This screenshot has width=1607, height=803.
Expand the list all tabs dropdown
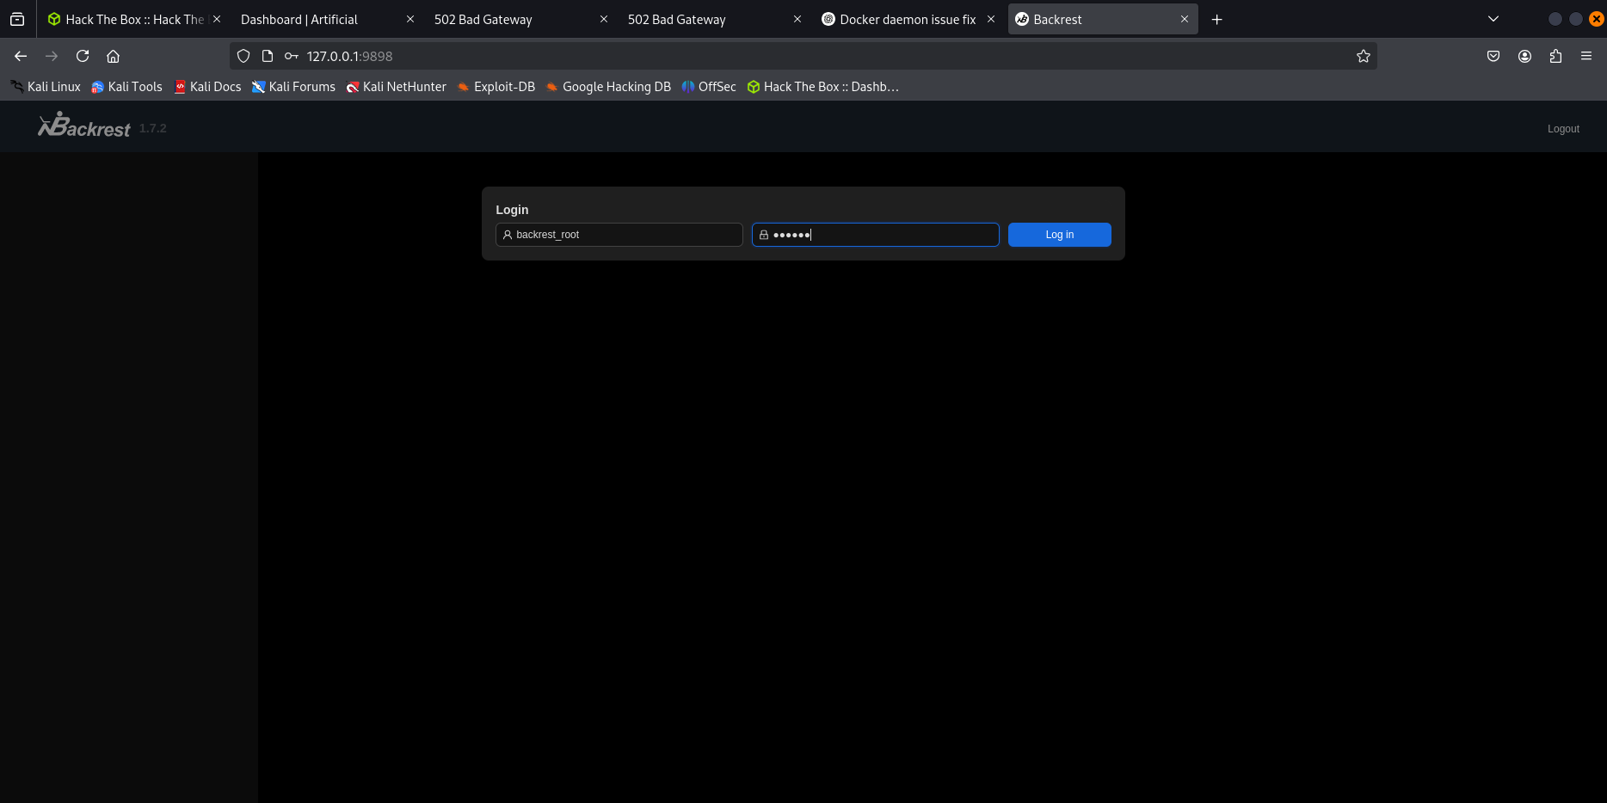click(1493, 19)
